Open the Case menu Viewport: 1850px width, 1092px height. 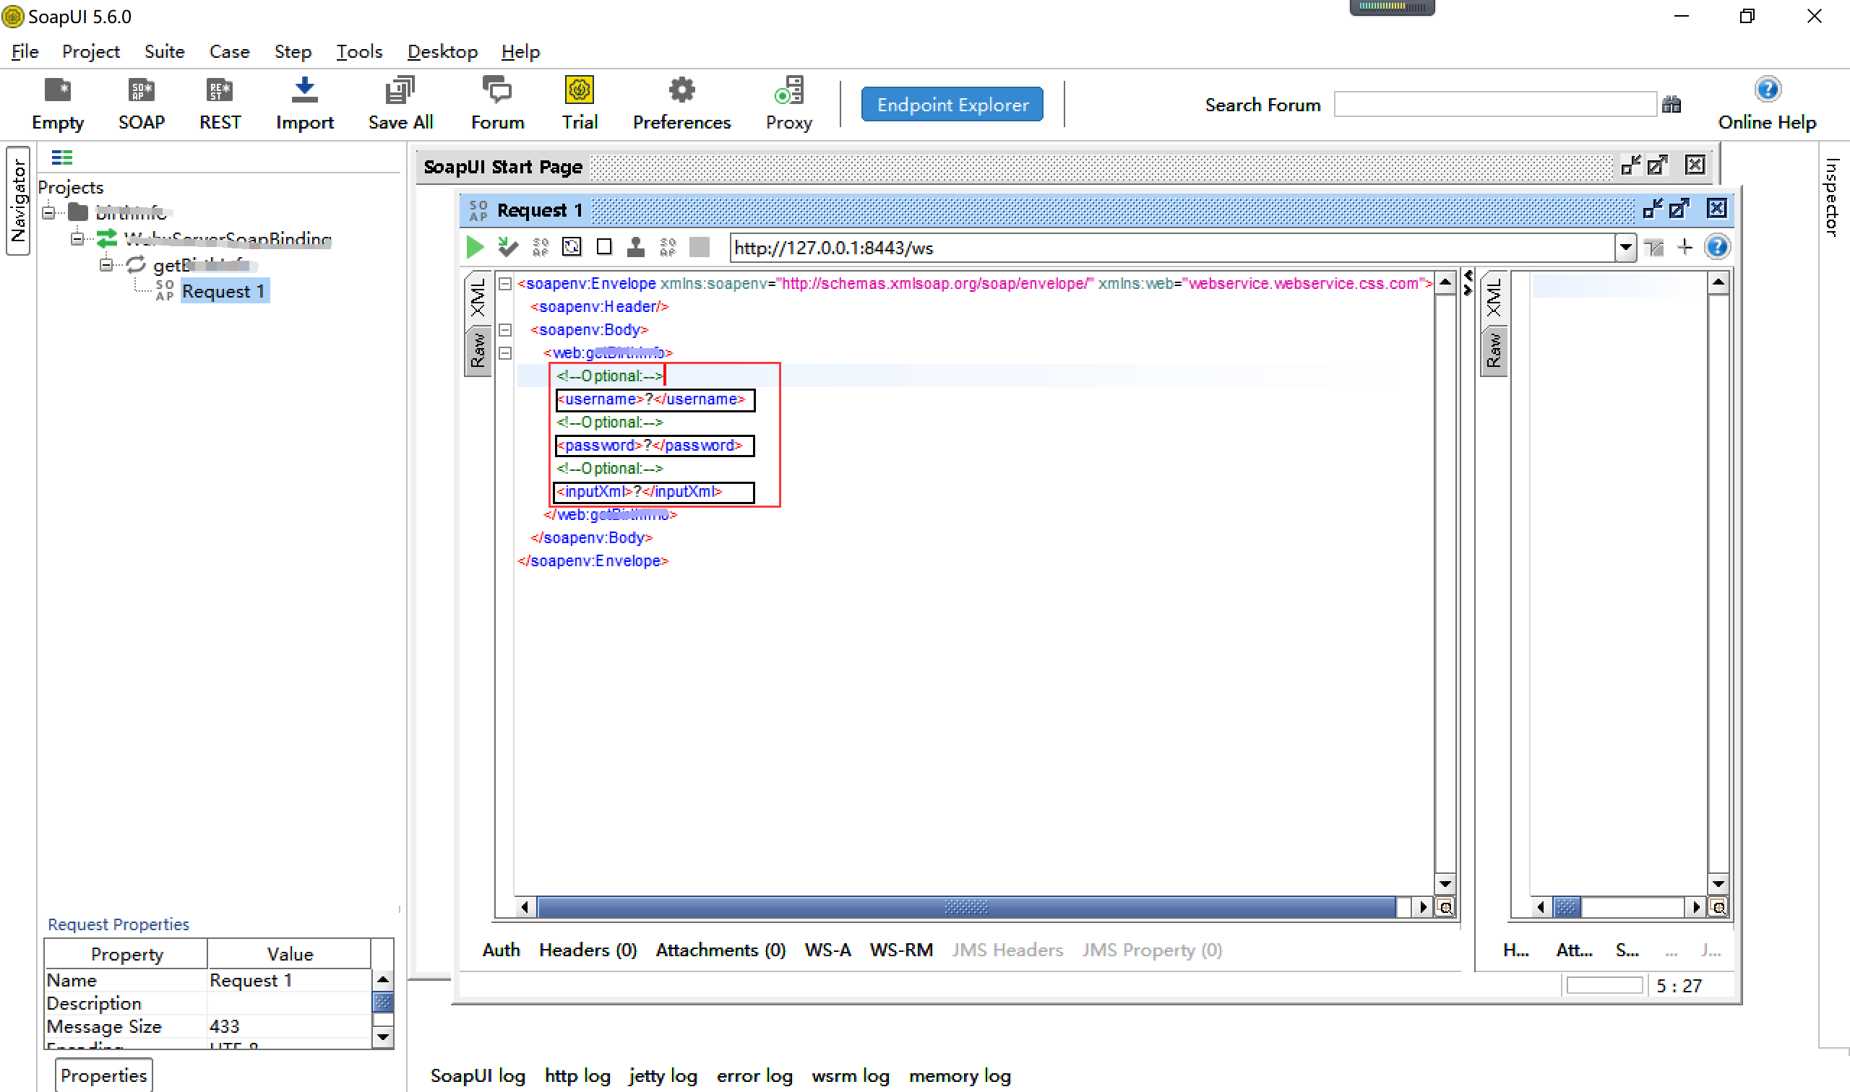[229, 51]
